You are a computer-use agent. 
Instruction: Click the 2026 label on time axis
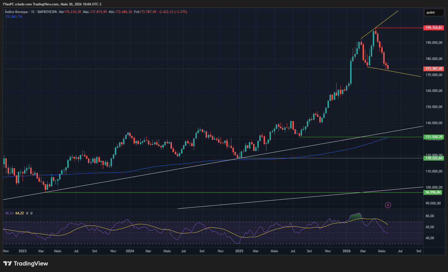pos(346,251)
